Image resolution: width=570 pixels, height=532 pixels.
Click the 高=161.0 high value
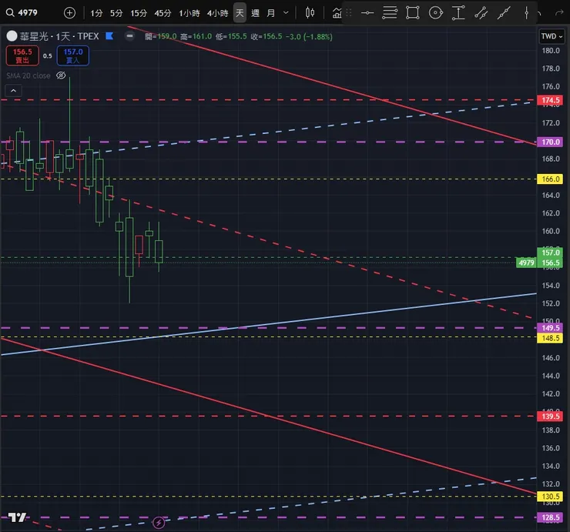pos(196,37)
